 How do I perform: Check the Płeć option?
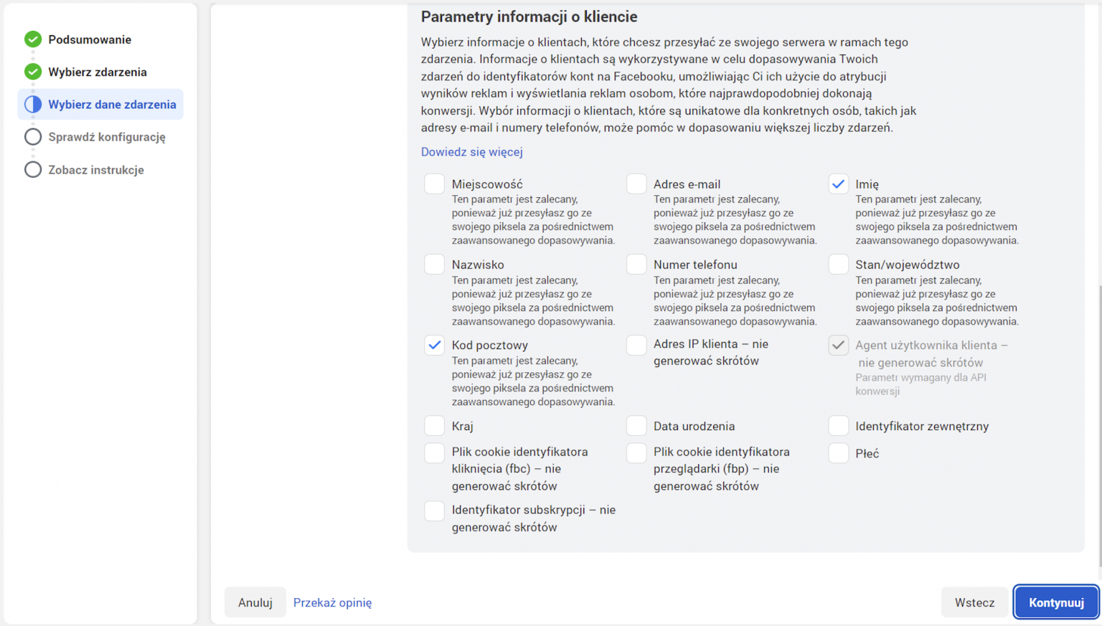[x=838, y=453]
